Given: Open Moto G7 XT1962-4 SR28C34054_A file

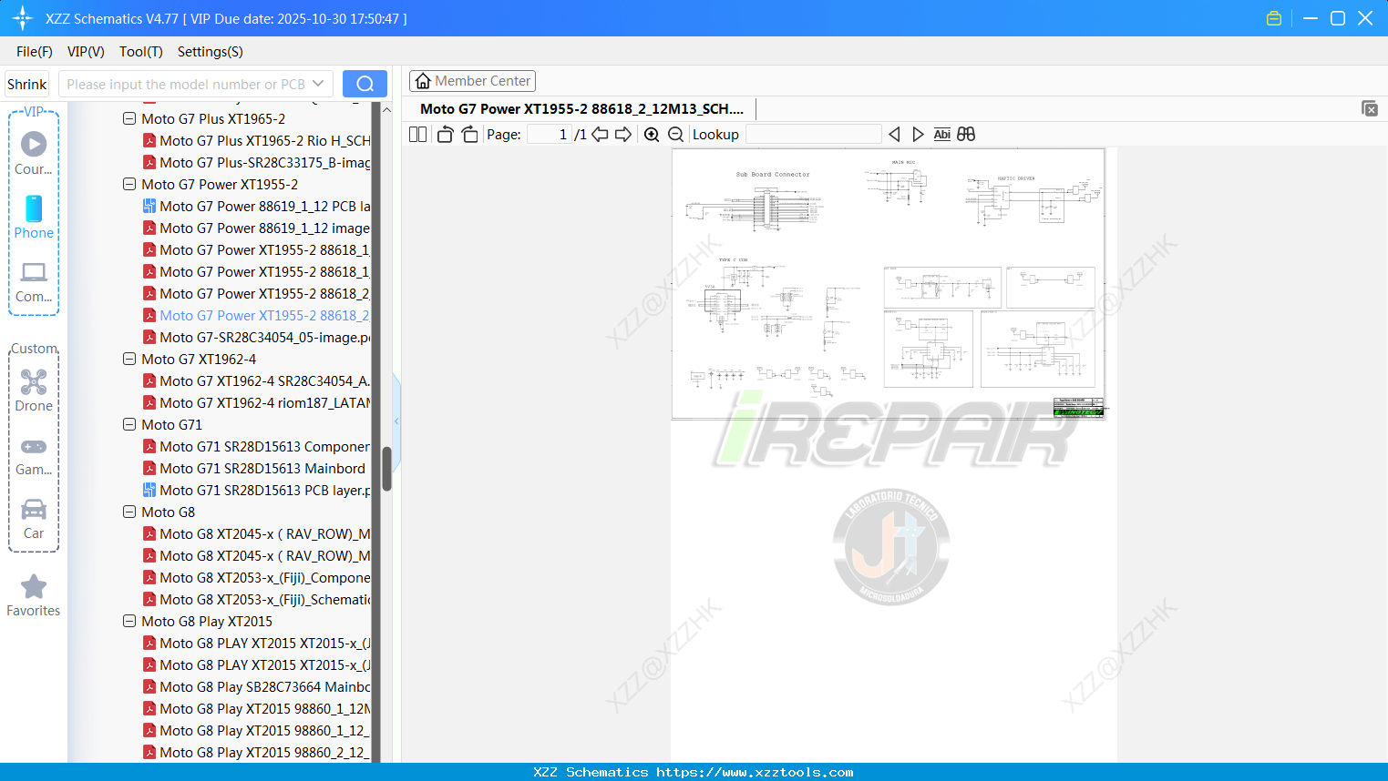Looking at the screenshot, I should (x=264, y=381).
